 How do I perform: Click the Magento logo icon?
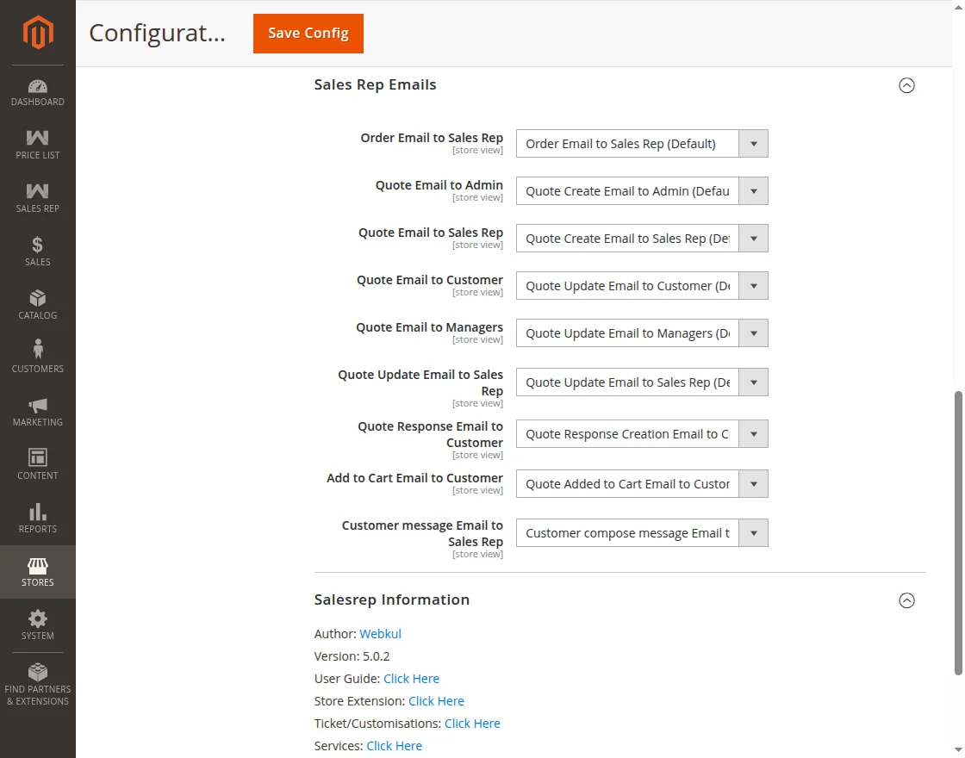pos(38,33)
